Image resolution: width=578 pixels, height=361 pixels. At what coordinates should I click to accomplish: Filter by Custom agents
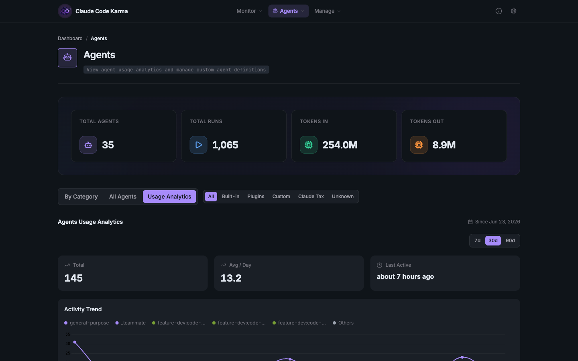pos(281,197)
